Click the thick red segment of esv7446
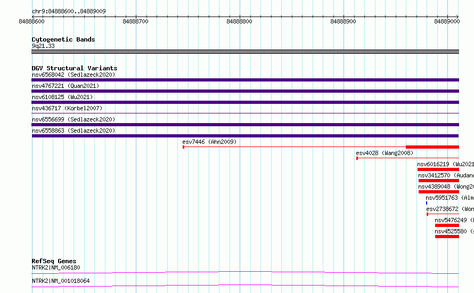This screenshot has height=293, width=474. coord(432,147)
